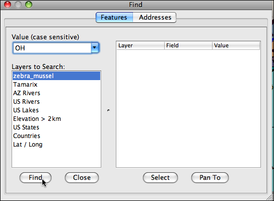The width and height of the screenshot is (274, 201).
Task: Open the Value dropdown arrow
Action: pyautogui.click(x=95, y=48)
